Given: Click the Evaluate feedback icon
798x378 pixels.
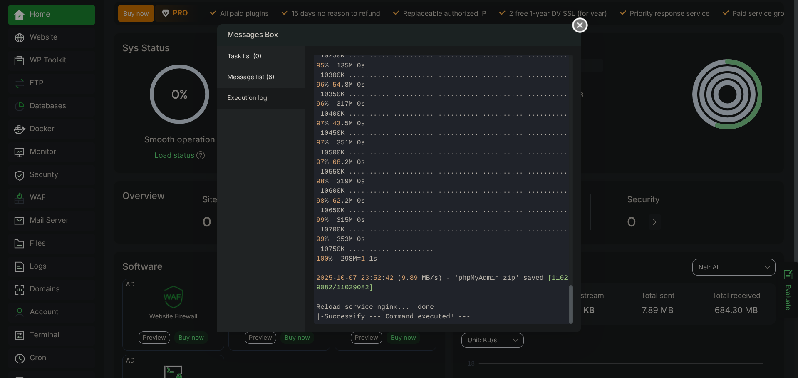Looking at the screenshot, I should 788,274.
